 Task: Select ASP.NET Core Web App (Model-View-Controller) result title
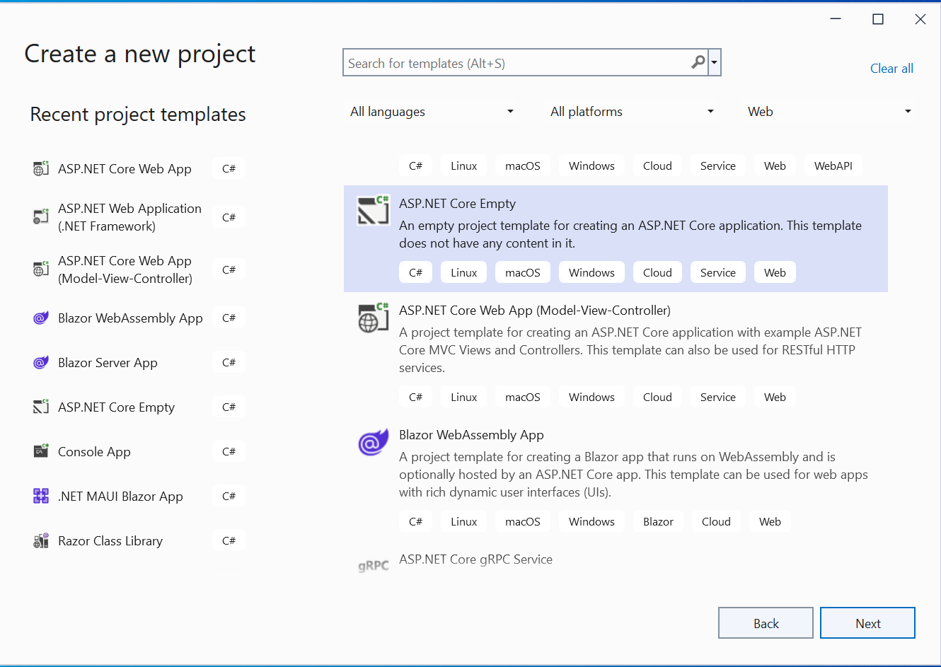pyautogui.click(x=535, y=311)
